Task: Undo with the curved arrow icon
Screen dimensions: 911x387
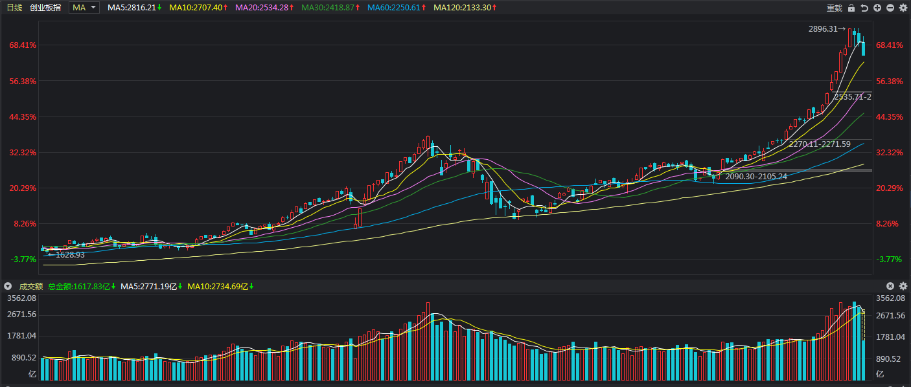Action: pos(864,8)
